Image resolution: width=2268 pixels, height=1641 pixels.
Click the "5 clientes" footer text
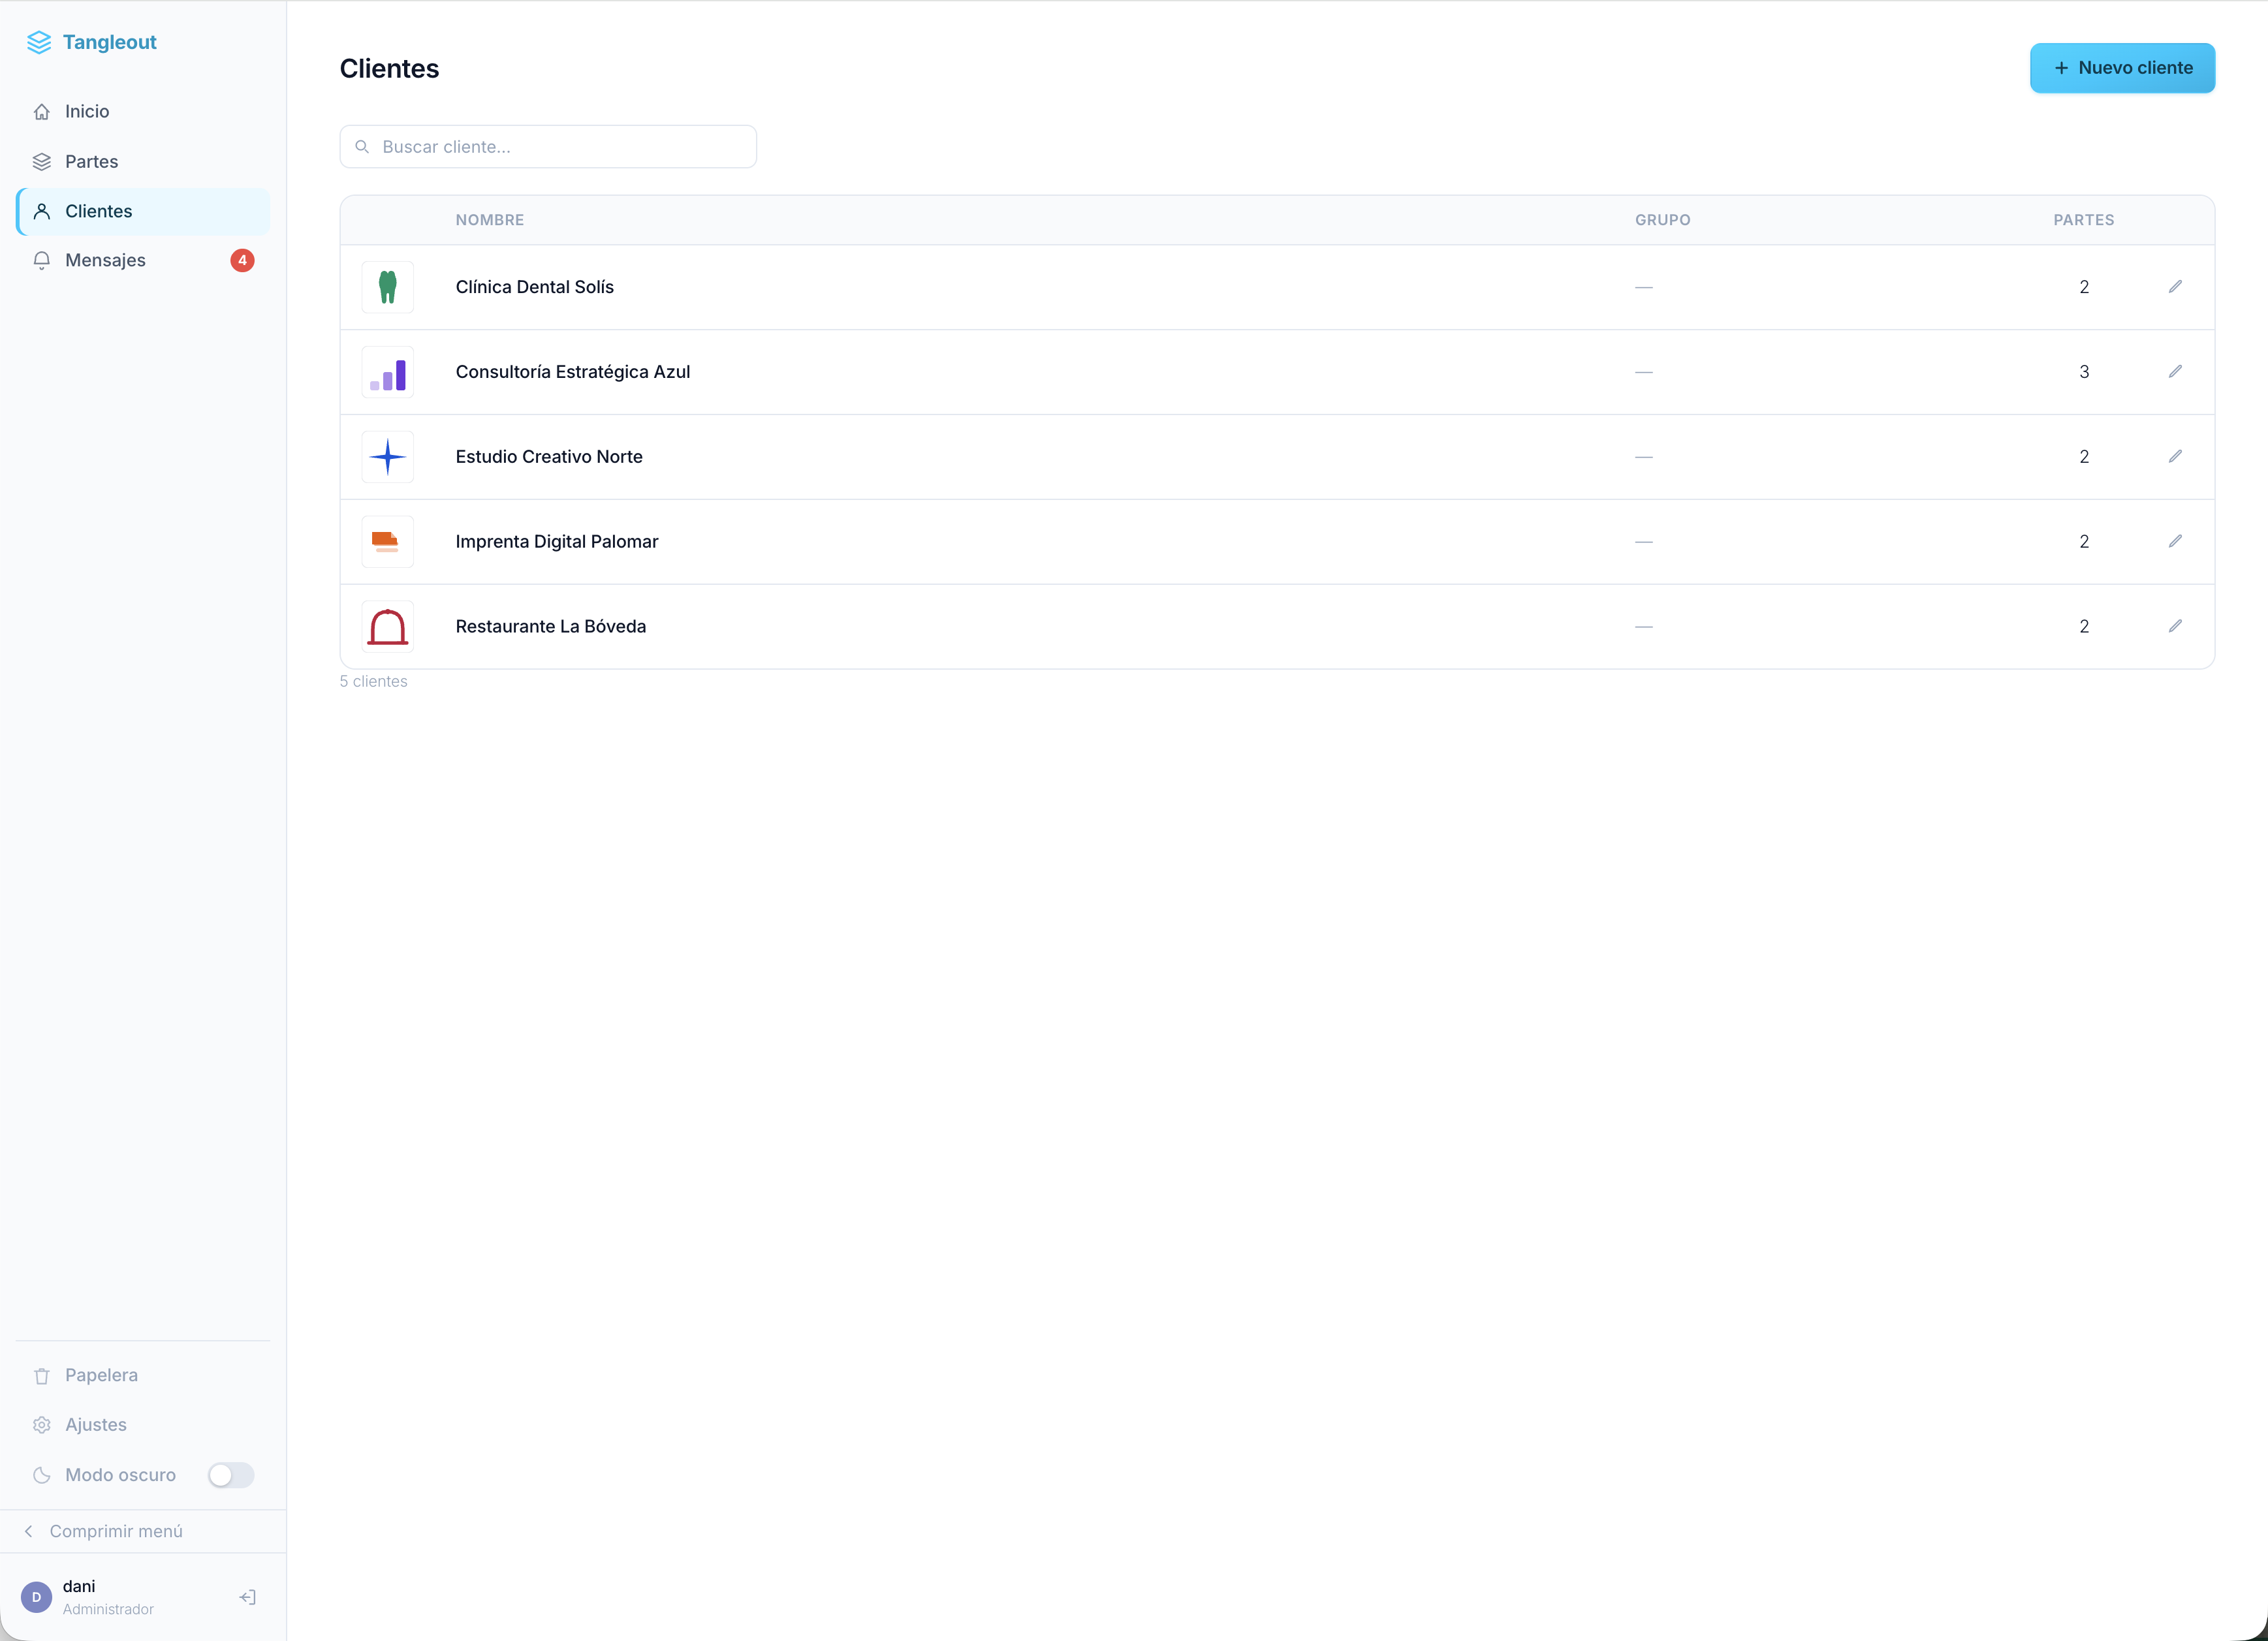point(374,682)
